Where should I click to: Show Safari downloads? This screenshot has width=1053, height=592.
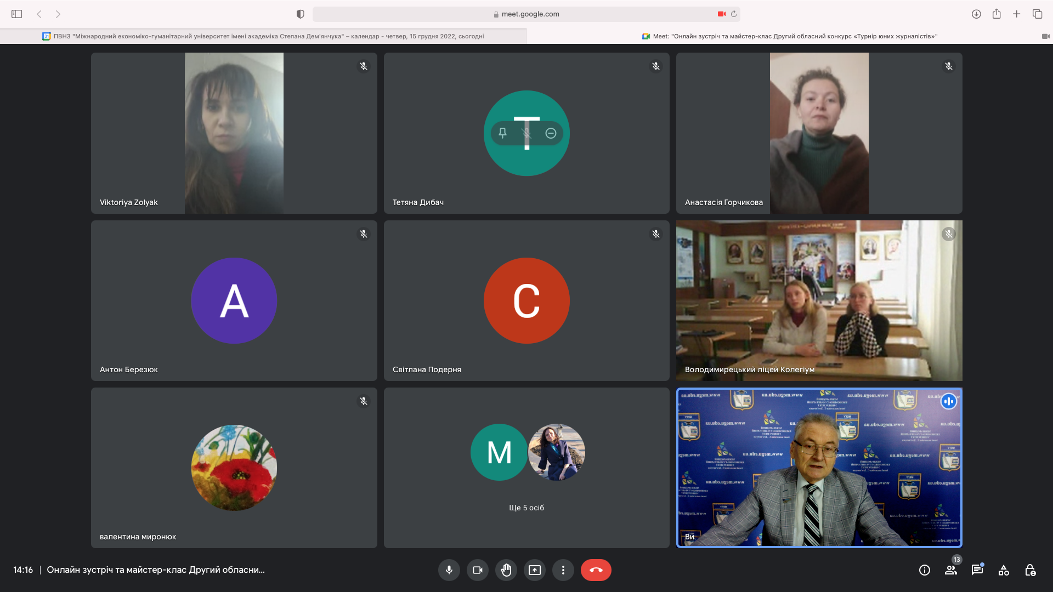tap(976, 14)
